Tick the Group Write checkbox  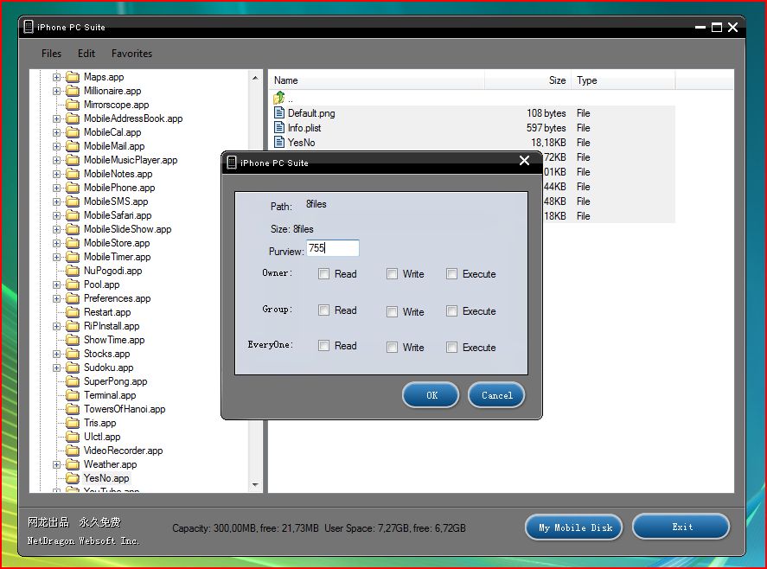pos(392,311)
